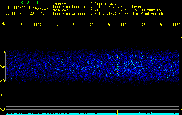Click the 1130 time axis label
This screenshot has height=115, width=182.
point(176,25)
